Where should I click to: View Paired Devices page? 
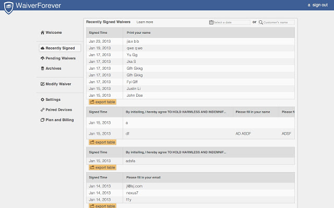click(x=58, y=110)
